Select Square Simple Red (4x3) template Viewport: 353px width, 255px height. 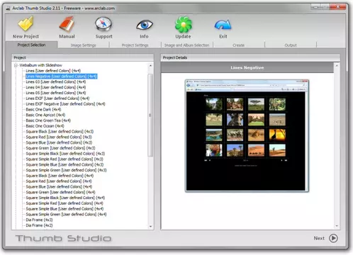pos(65,159)
